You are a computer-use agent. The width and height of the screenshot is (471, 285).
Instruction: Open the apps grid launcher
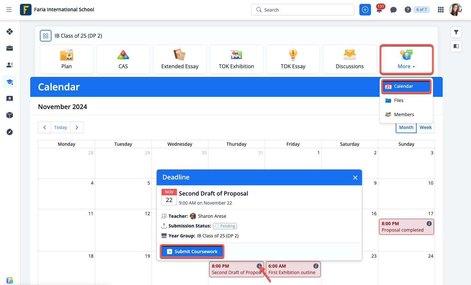pyautogui.click(x=441, y=10)
